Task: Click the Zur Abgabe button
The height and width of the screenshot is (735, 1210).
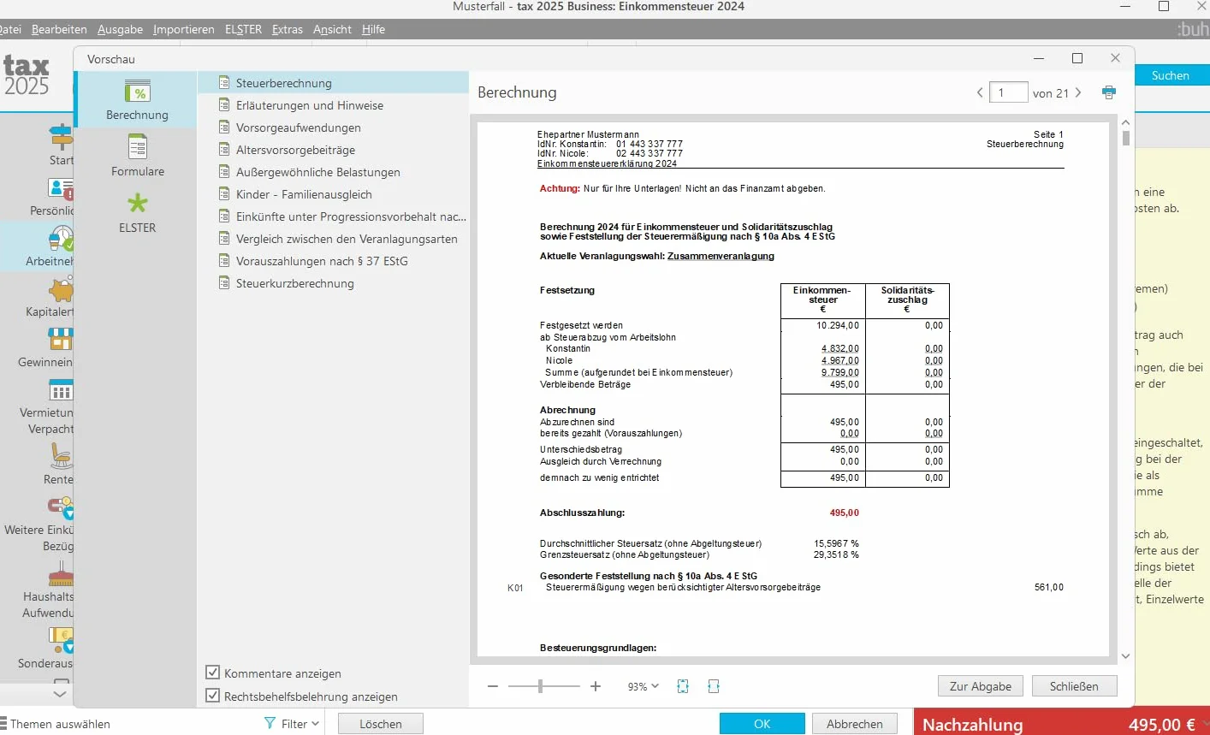Action: point(980,686)
